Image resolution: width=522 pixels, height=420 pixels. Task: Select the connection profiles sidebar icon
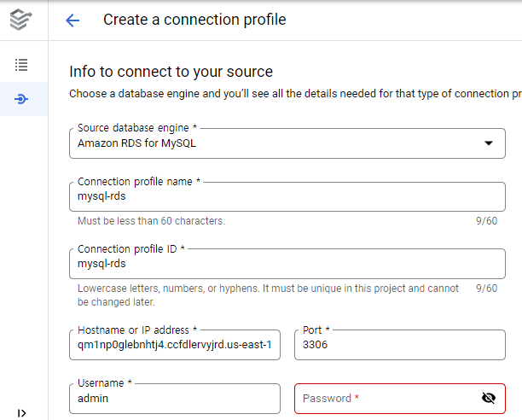[21, 99]
